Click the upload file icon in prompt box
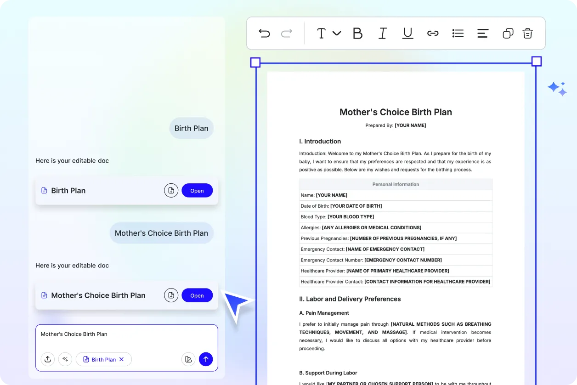 (48, 359)
